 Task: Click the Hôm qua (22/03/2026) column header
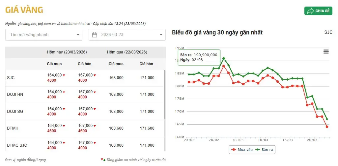127,52
